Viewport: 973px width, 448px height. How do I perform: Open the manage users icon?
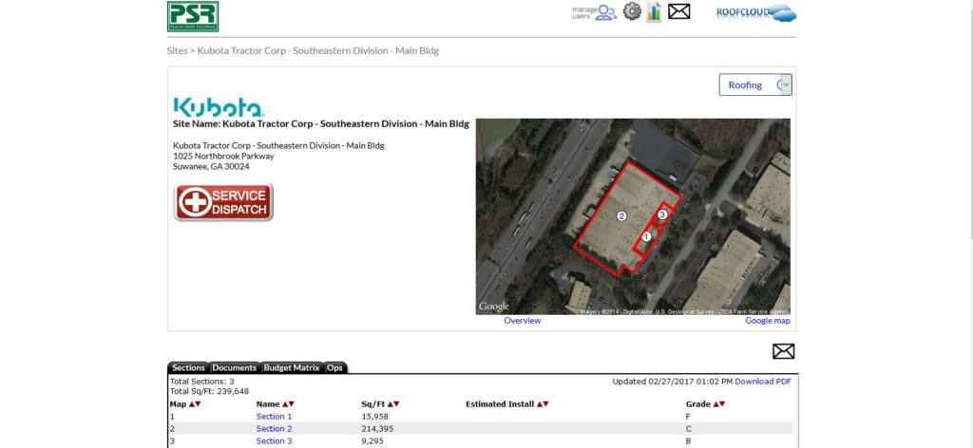pyautogui.click(x=595, y=12)
